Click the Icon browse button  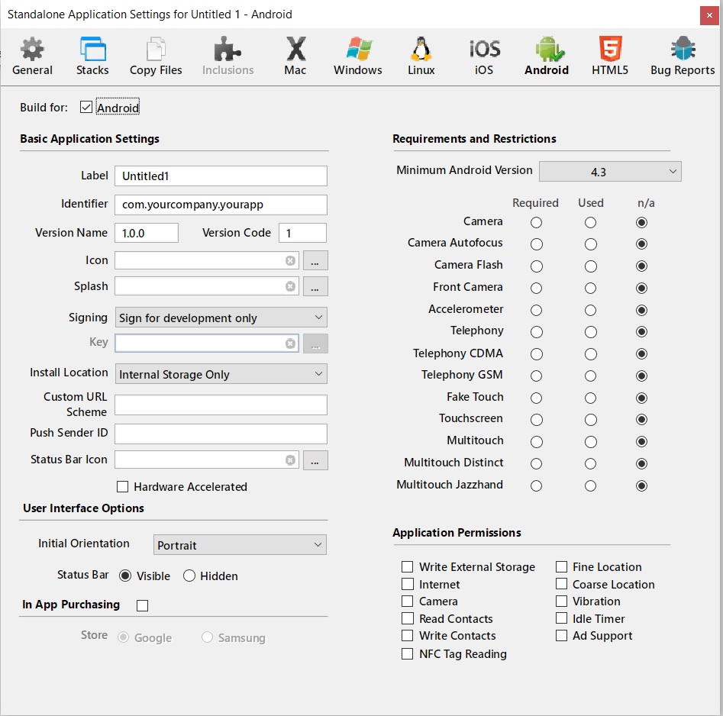point(315,261)
